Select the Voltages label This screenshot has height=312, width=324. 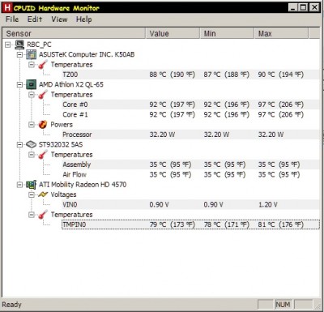coord(63,194)
